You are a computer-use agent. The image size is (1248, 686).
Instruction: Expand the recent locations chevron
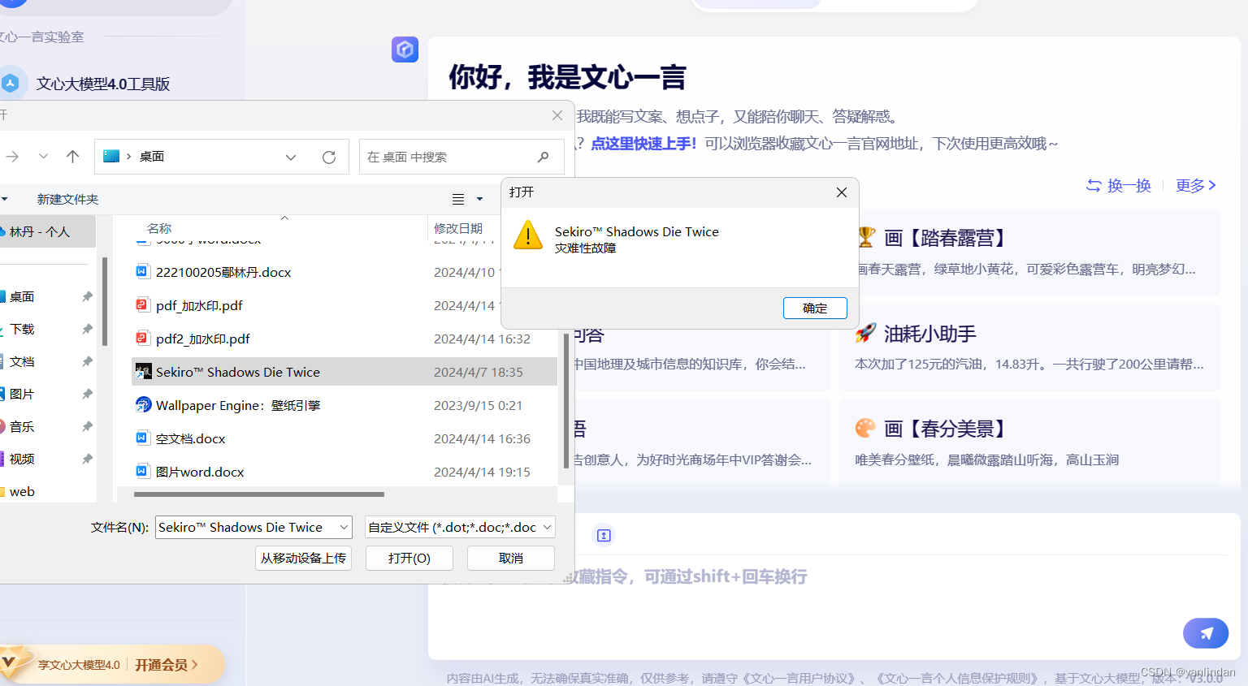coord(43,156)
